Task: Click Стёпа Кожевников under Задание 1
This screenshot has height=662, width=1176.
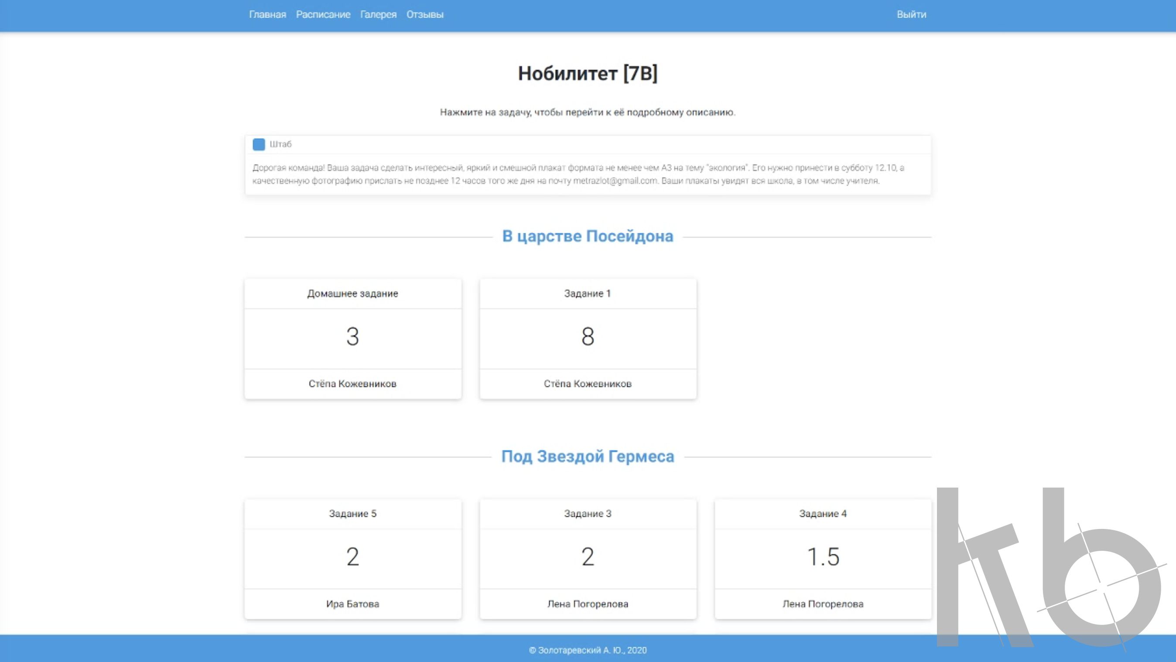Action: (x=588, y=384)
